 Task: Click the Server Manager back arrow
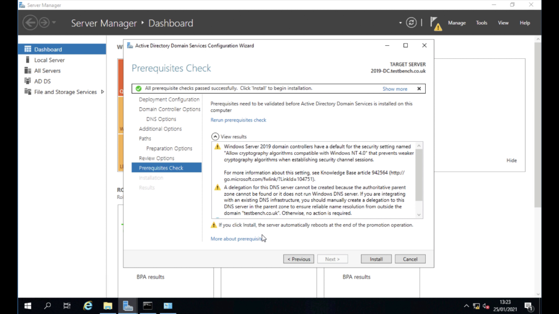tap(30, 23)
